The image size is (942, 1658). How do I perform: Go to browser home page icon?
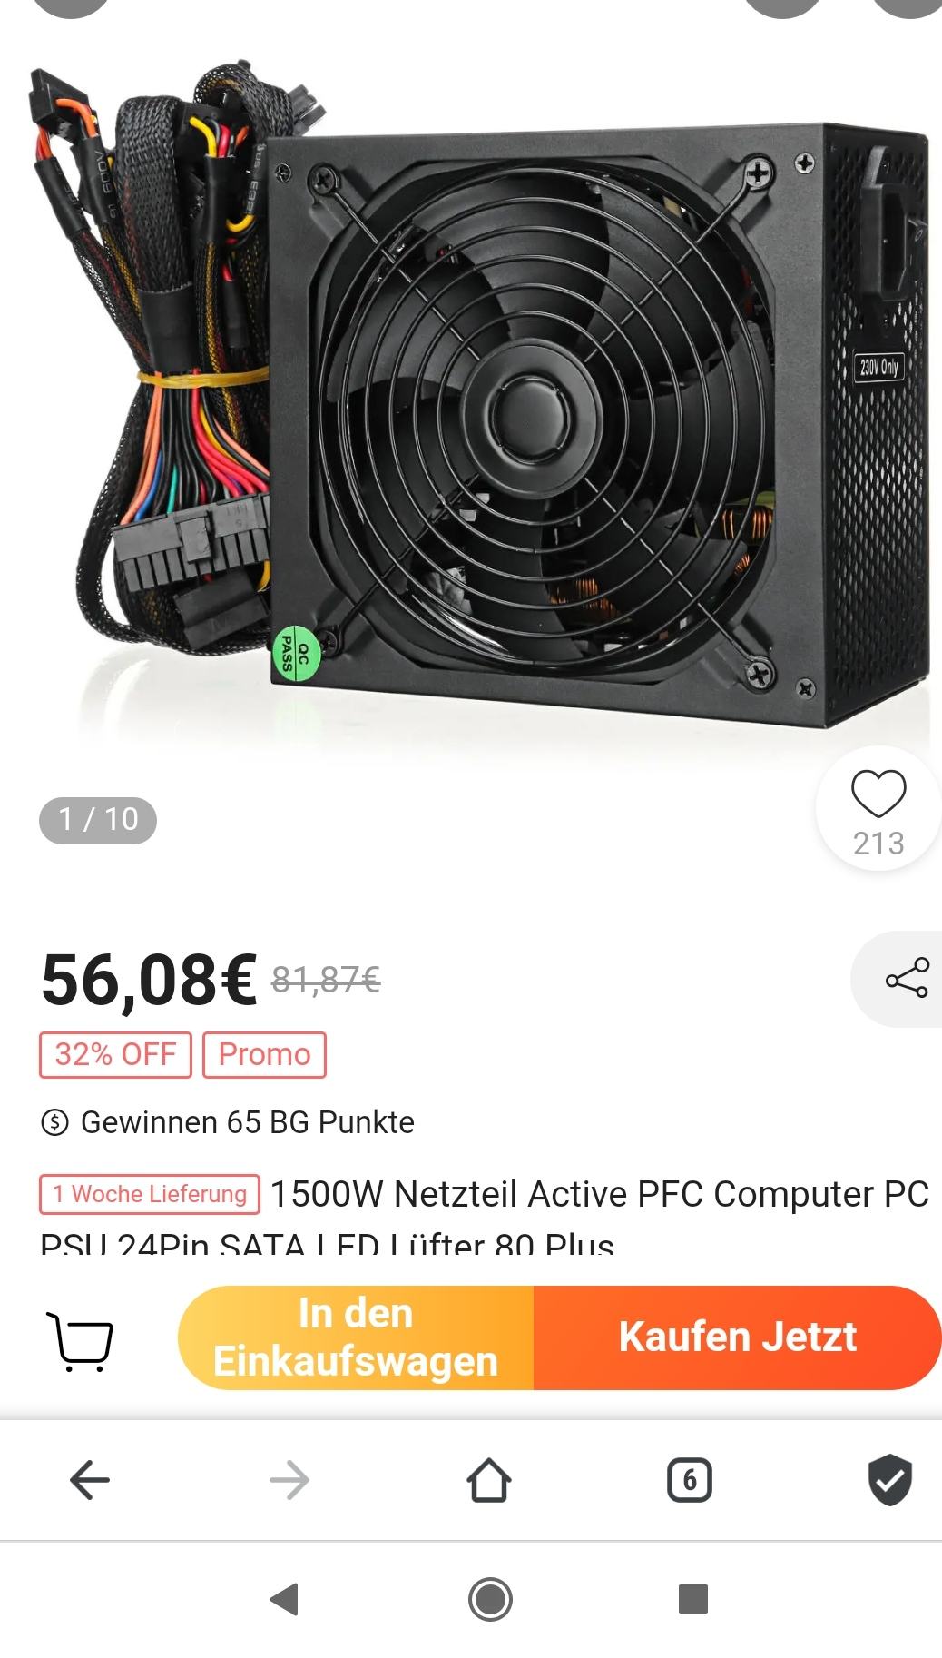(489, 1480)
